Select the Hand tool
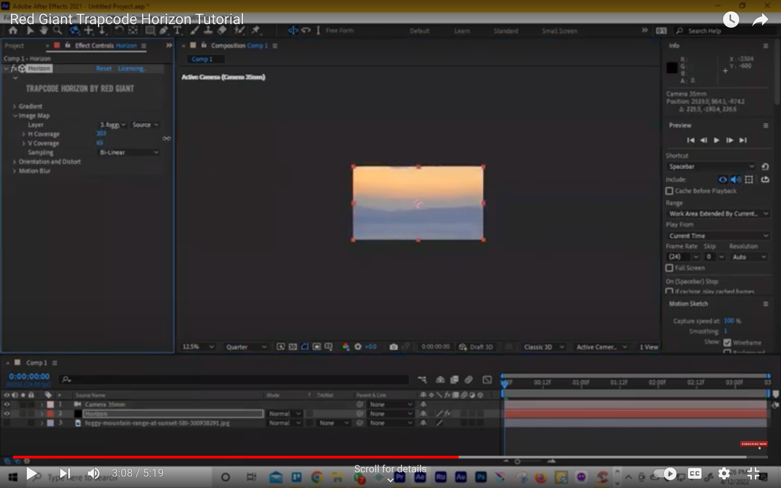The width and height of the screenshot is (781, 488). (x=43, y=30)
